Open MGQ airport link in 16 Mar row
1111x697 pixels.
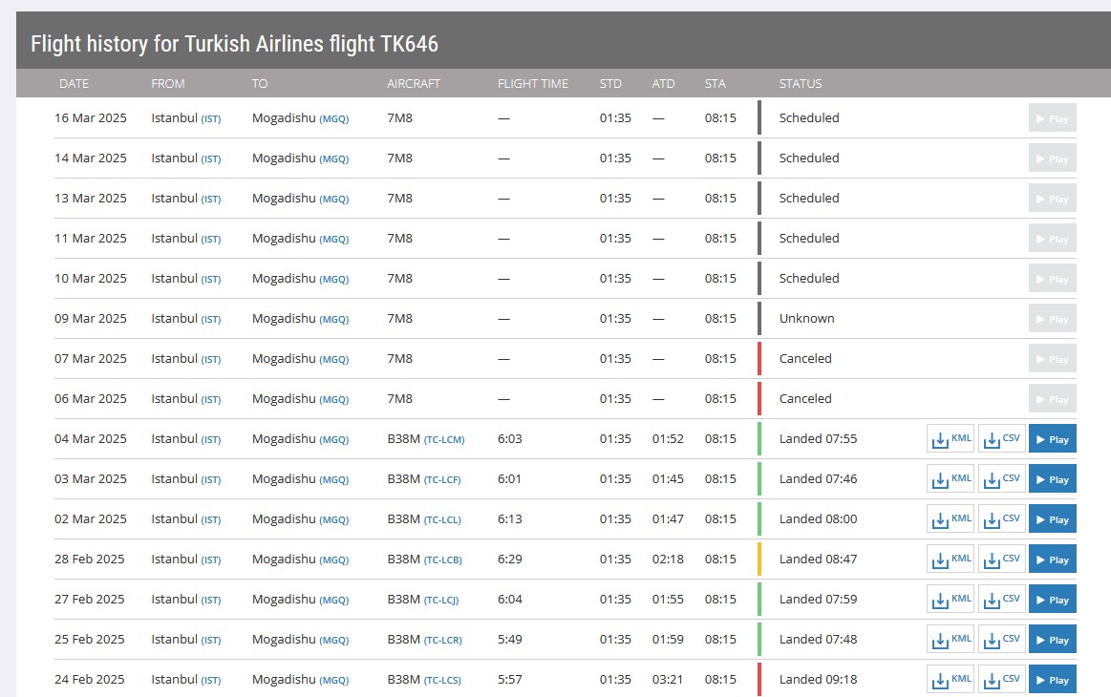[333, 119]
